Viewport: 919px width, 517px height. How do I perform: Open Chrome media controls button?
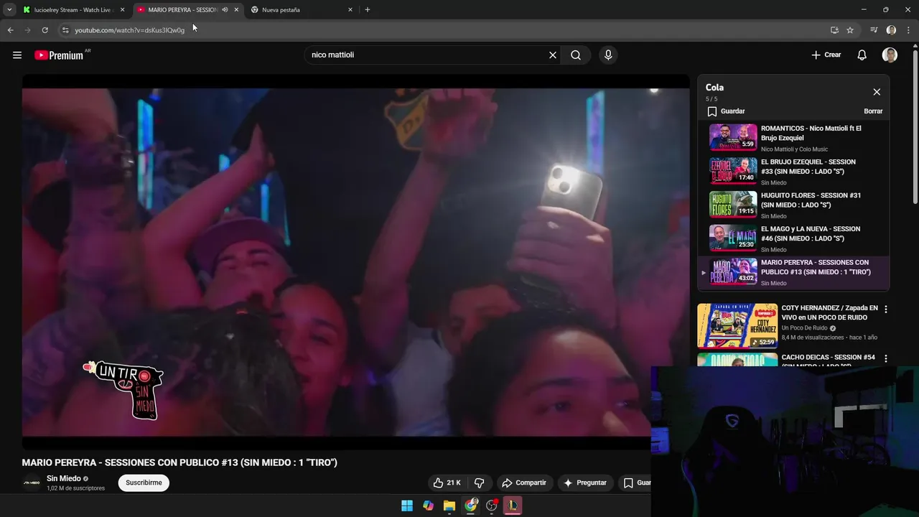874,30
